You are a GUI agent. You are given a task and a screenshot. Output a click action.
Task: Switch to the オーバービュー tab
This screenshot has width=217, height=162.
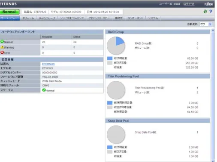9,18
